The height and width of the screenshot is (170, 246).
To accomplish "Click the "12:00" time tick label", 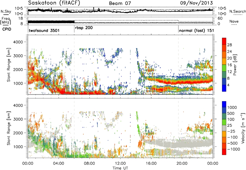I will [120, 164].
